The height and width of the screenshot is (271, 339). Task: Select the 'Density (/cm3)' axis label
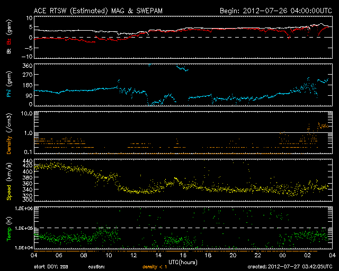click(x=9, y=133)
